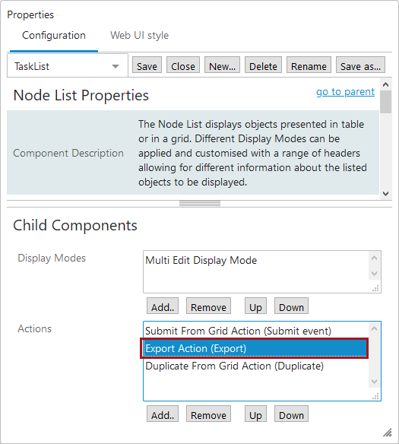Screen dimensions: 399x444
Task: Select Multi Edit Display Mode entry
Action: pyautogui.click(x=201, y=260)
